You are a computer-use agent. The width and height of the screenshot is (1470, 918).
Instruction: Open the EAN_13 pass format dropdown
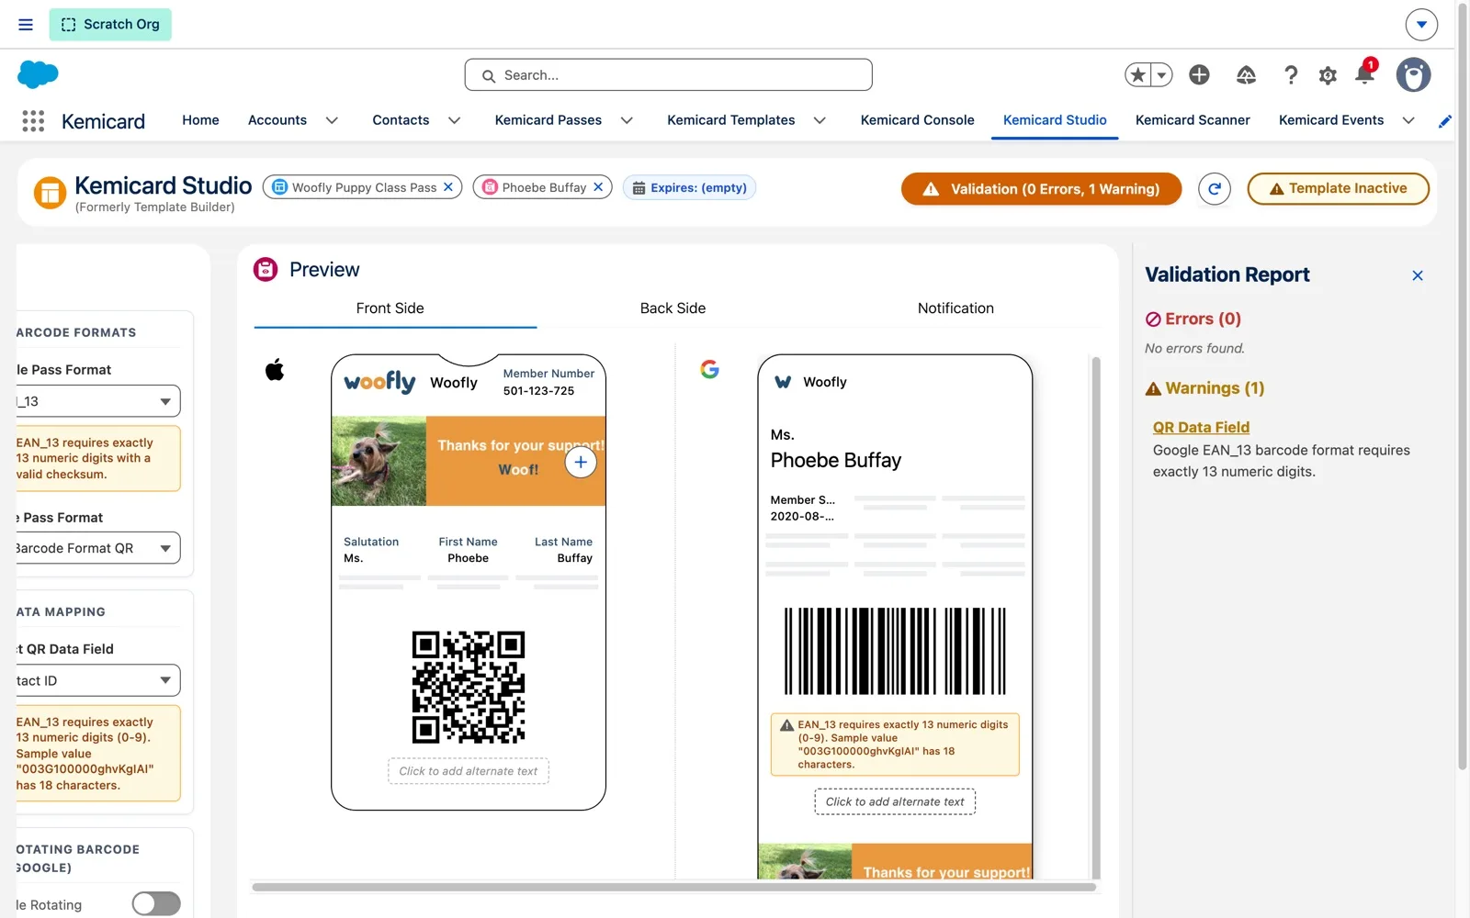98,401
